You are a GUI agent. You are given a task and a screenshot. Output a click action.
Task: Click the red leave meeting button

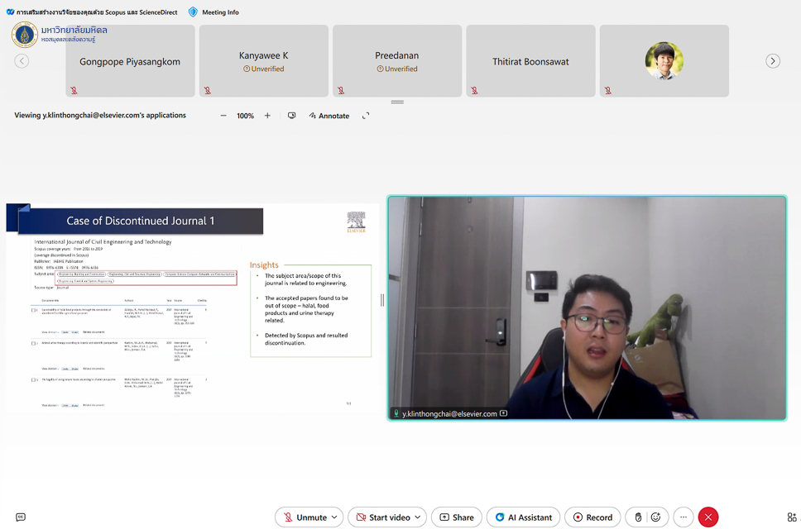click(707, 517)
